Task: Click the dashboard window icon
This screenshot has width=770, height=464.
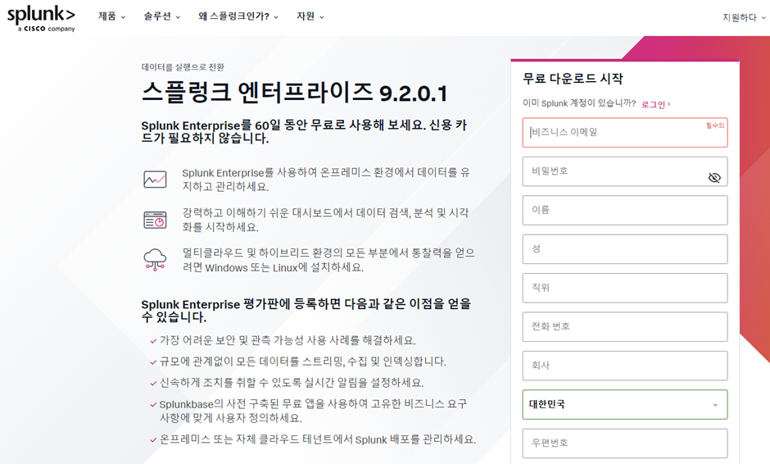Action: tap(155, 220)
